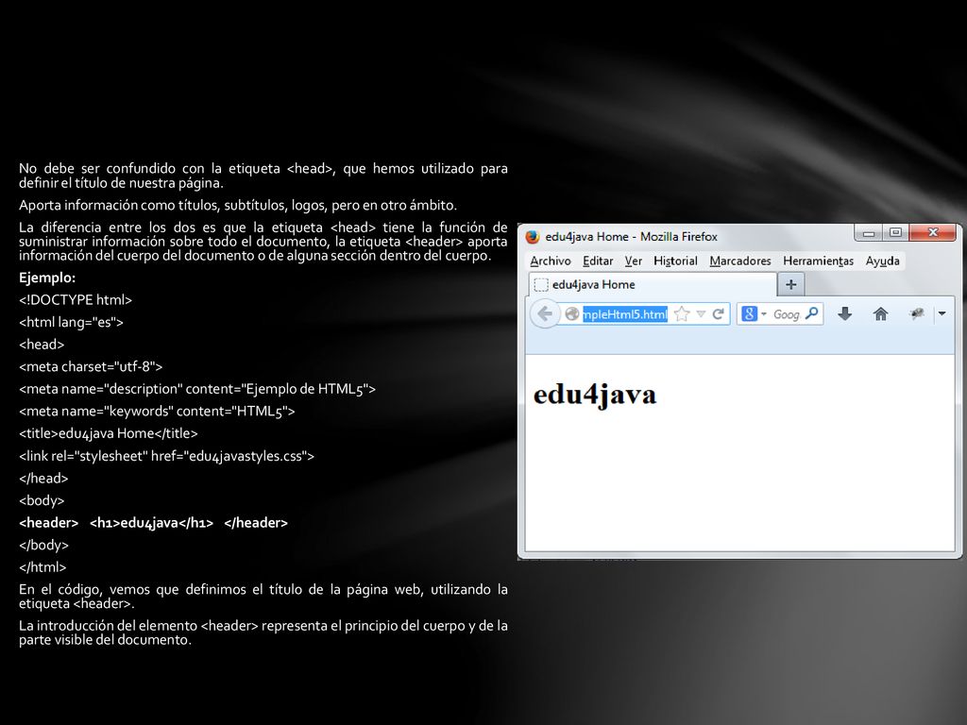This screenshot has width=967, height=725.
Task: Open the Historial menu
Action: click(675, 261)
